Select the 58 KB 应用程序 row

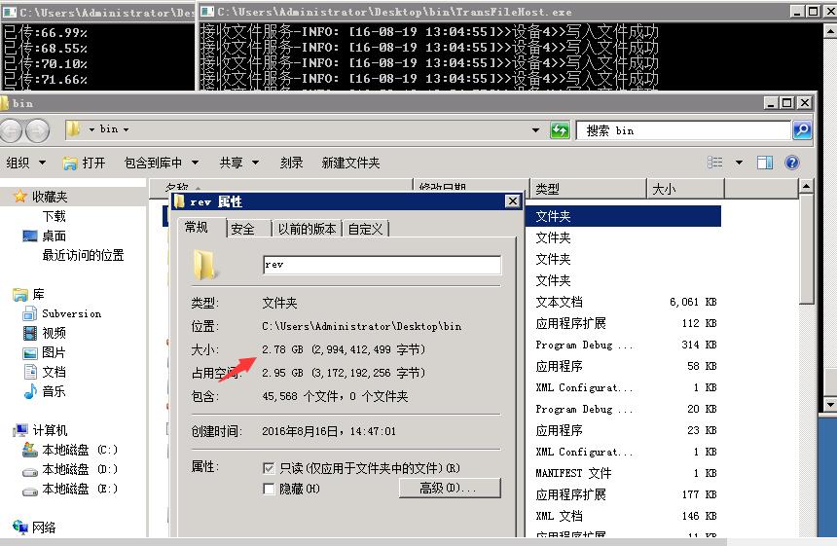[x=626, y=366]
